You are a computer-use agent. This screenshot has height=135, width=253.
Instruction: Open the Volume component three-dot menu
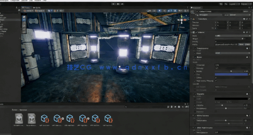(x=250, y=32)
